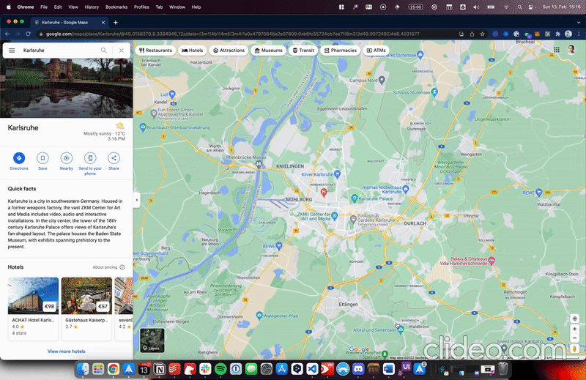Click the ZKM Center for Art marker

335,215
